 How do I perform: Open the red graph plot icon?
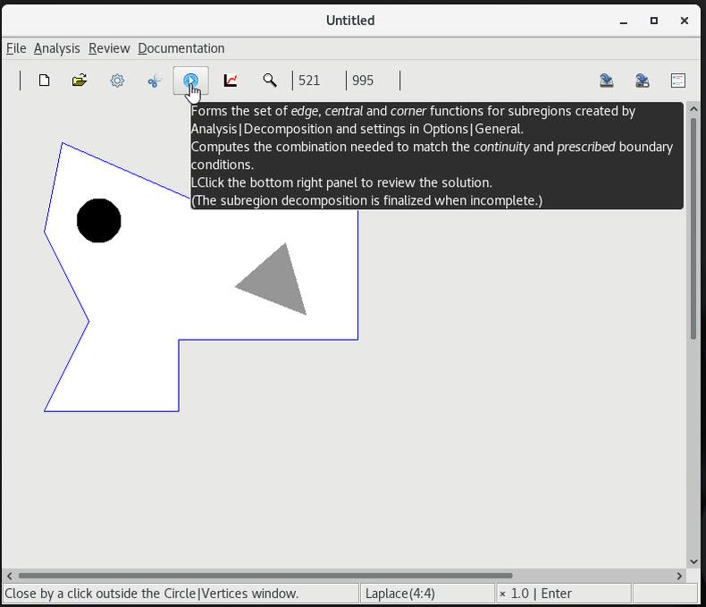coord(231,80)
